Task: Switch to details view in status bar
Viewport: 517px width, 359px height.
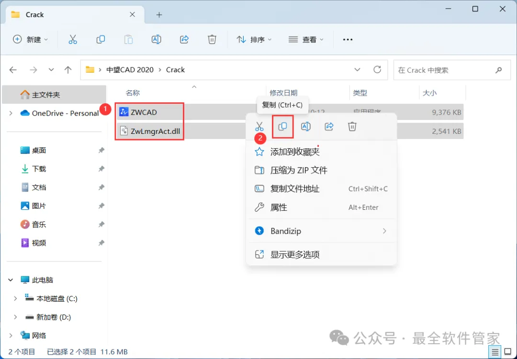Action: coord(495,352)
